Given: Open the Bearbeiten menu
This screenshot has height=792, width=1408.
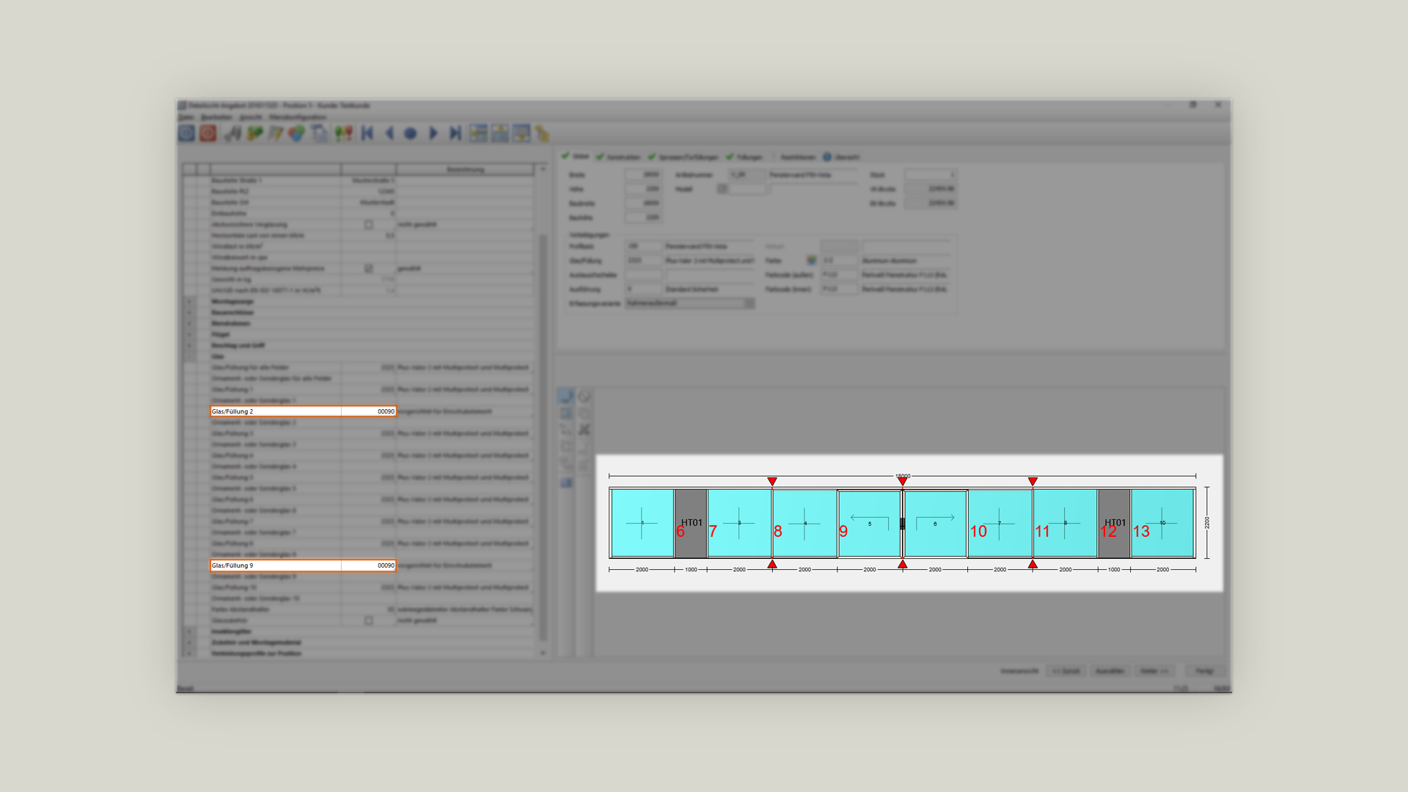Looking at the screenshot, I should click(x=216, y=117).
